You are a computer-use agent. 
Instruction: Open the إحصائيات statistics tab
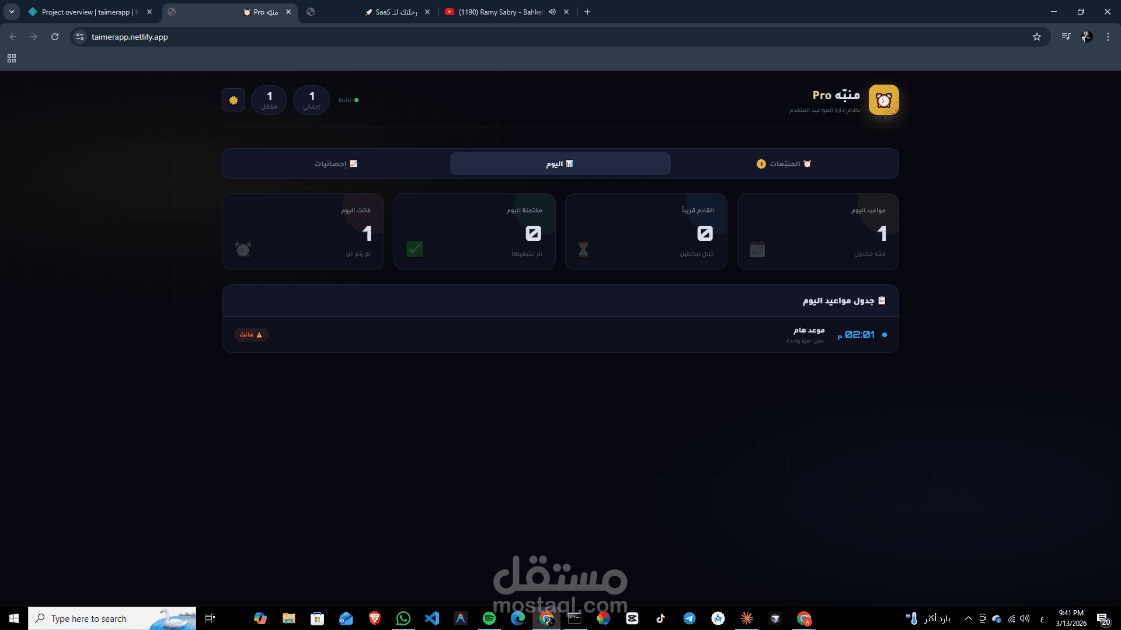336,164
